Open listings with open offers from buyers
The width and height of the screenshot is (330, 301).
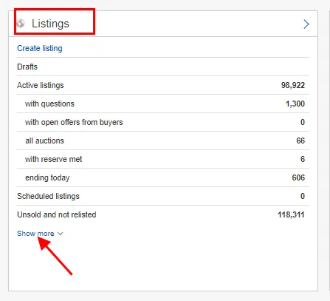[74, 122]
